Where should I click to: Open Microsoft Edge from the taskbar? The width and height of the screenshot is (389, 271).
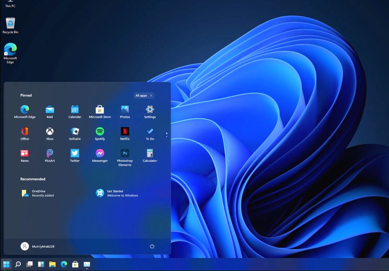coord(64,264)
